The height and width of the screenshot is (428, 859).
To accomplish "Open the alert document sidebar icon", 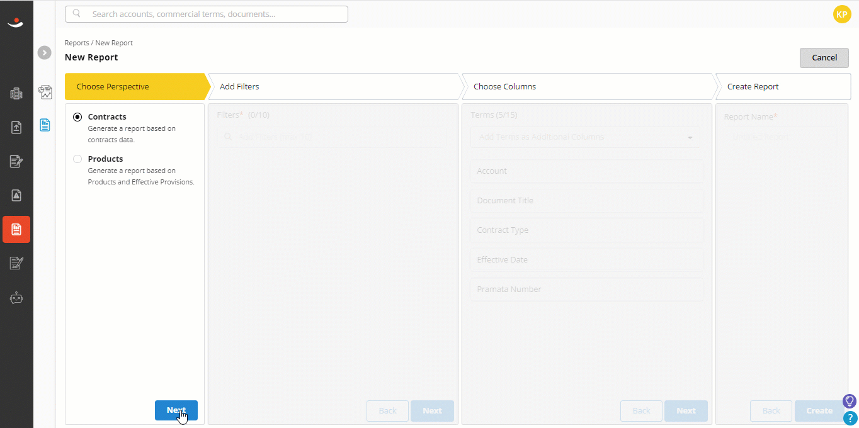I will (x=16, y=195).
